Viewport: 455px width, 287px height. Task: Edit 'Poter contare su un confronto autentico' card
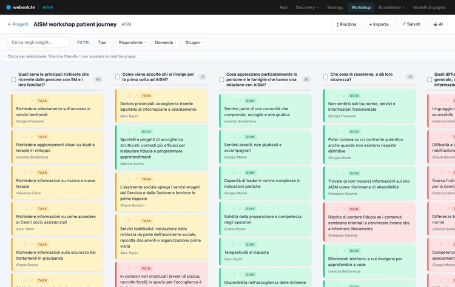[344, 131]
